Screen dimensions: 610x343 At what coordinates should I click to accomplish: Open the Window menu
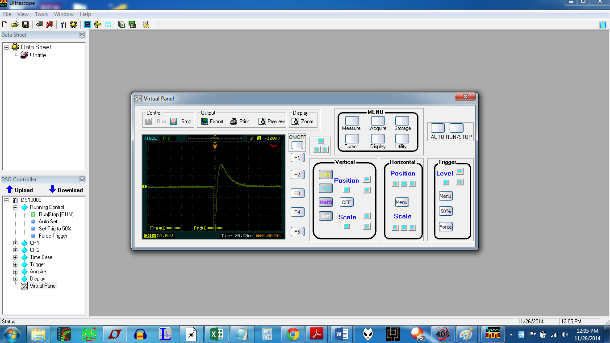[x=64, y=14]
